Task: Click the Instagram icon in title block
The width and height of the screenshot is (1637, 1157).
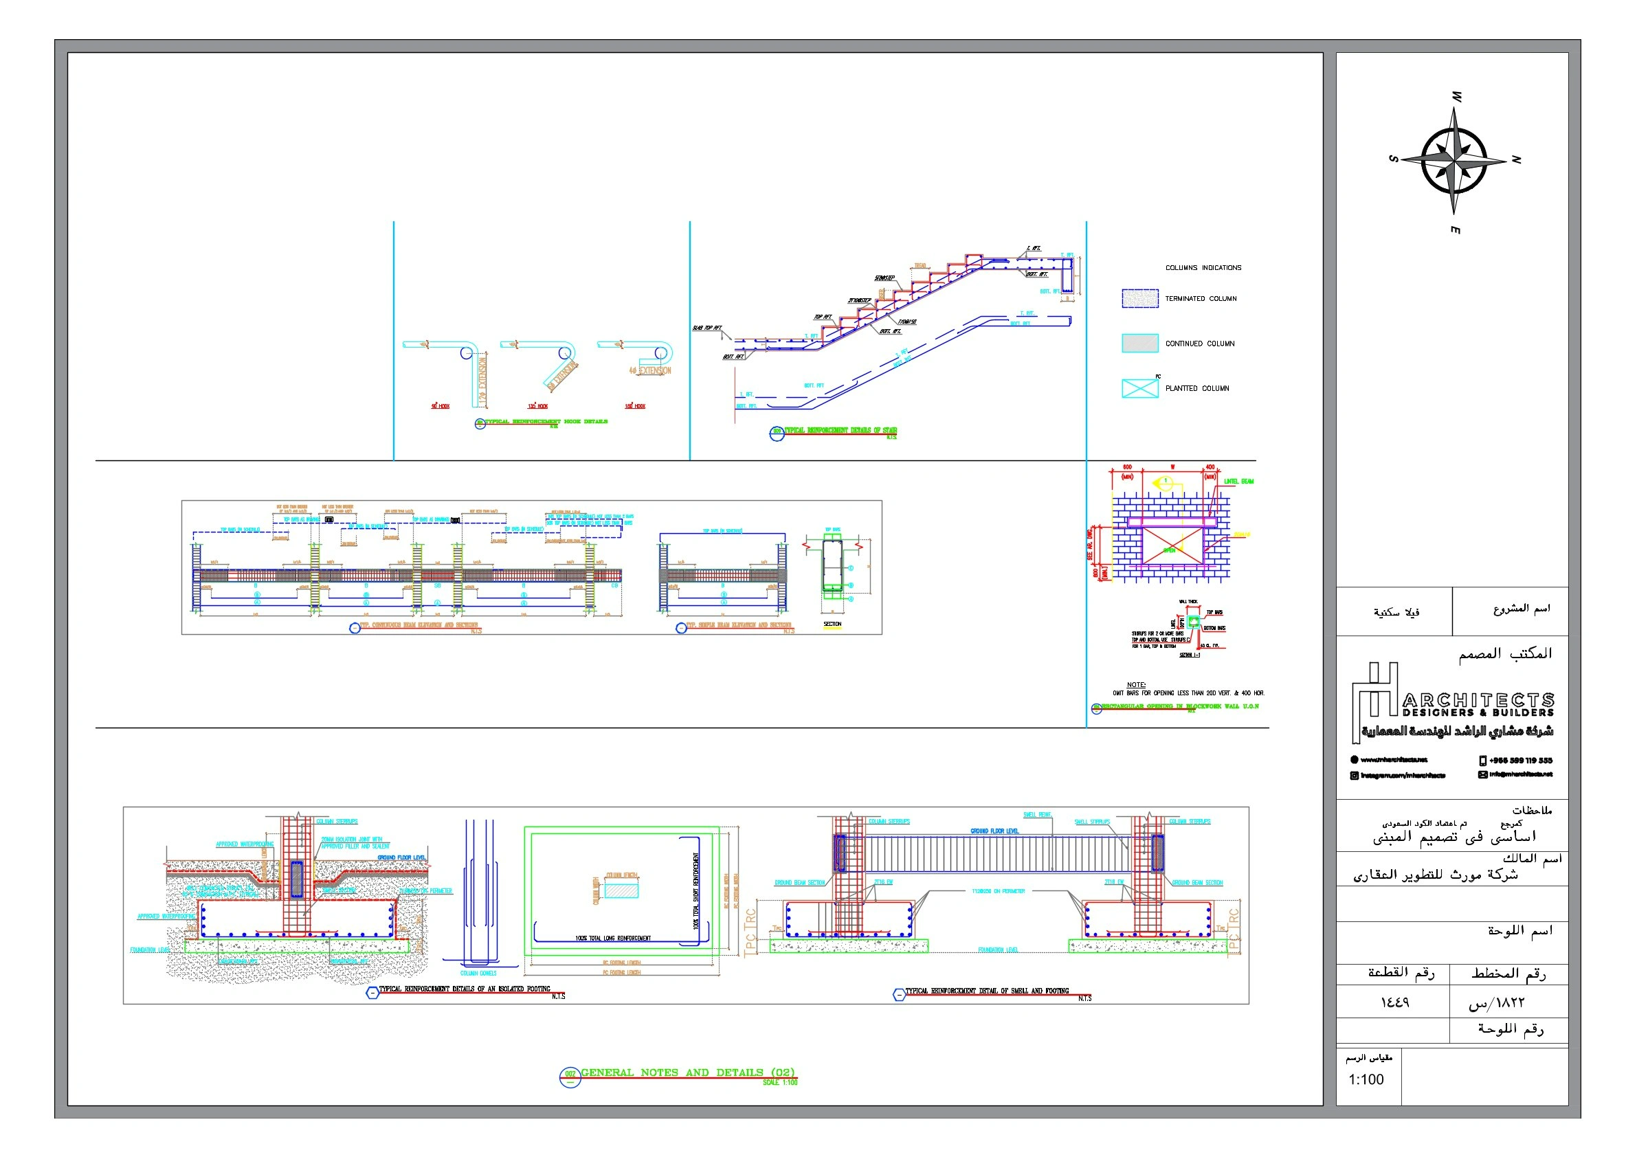Action: point(1354,776)
